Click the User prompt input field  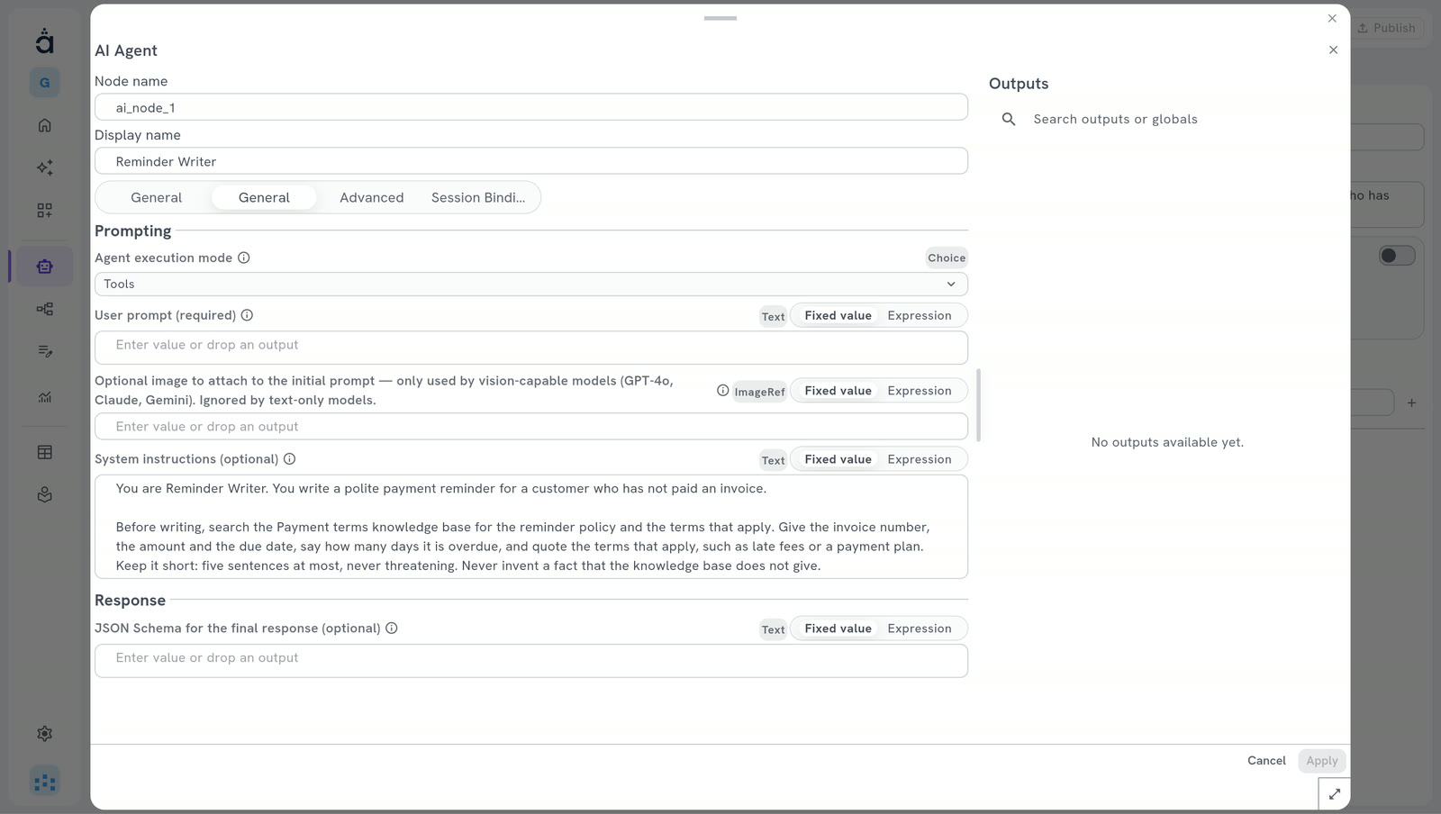pyautogui.click(x=531, y=348)
